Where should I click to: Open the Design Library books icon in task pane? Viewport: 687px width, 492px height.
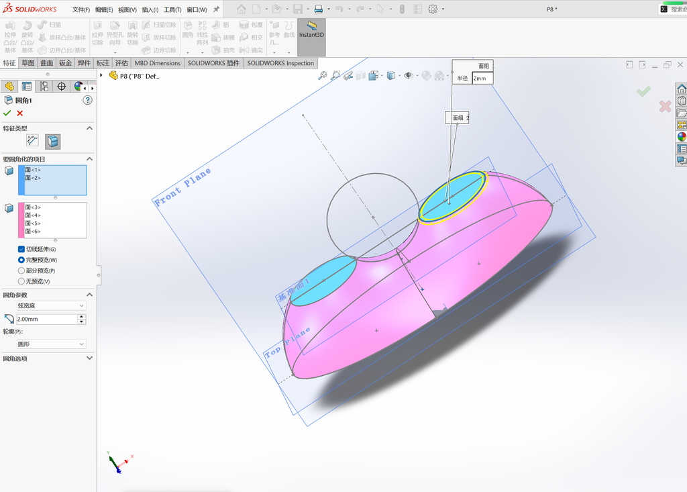[x=682, y=101]
